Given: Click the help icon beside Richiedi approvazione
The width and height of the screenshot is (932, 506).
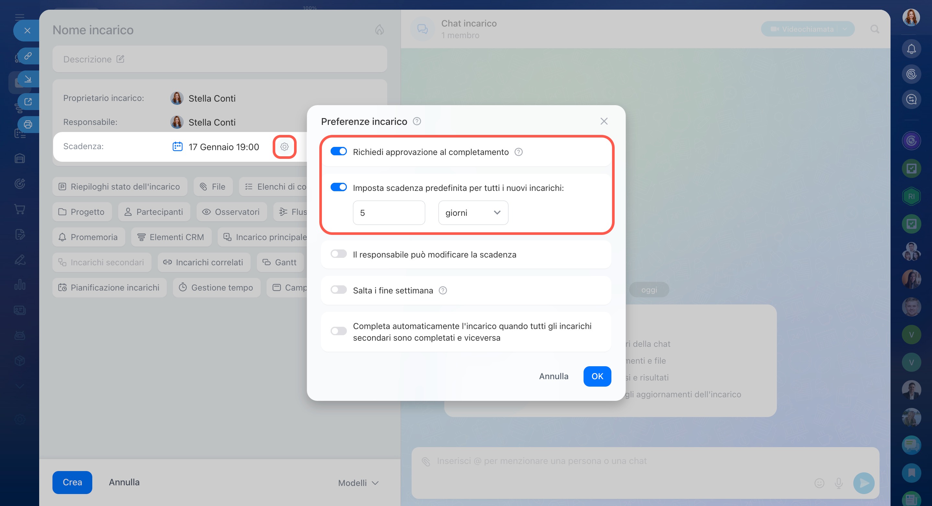Looking at the screenshot, I should pyautogui.click(x=518, y=152).
